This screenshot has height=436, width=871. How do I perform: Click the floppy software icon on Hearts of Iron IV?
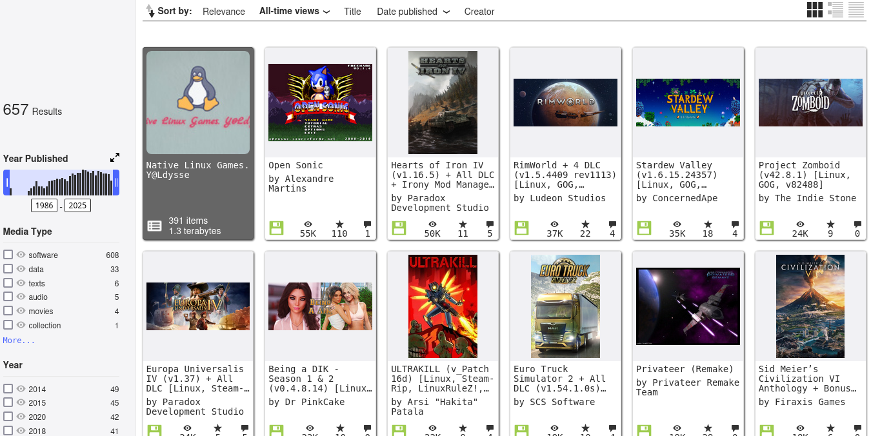[x=399, y=228]
